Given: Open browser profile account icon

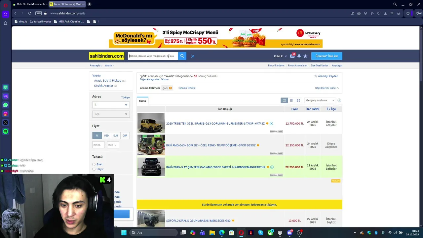Looking at the screenshot, I should (399, 13).
